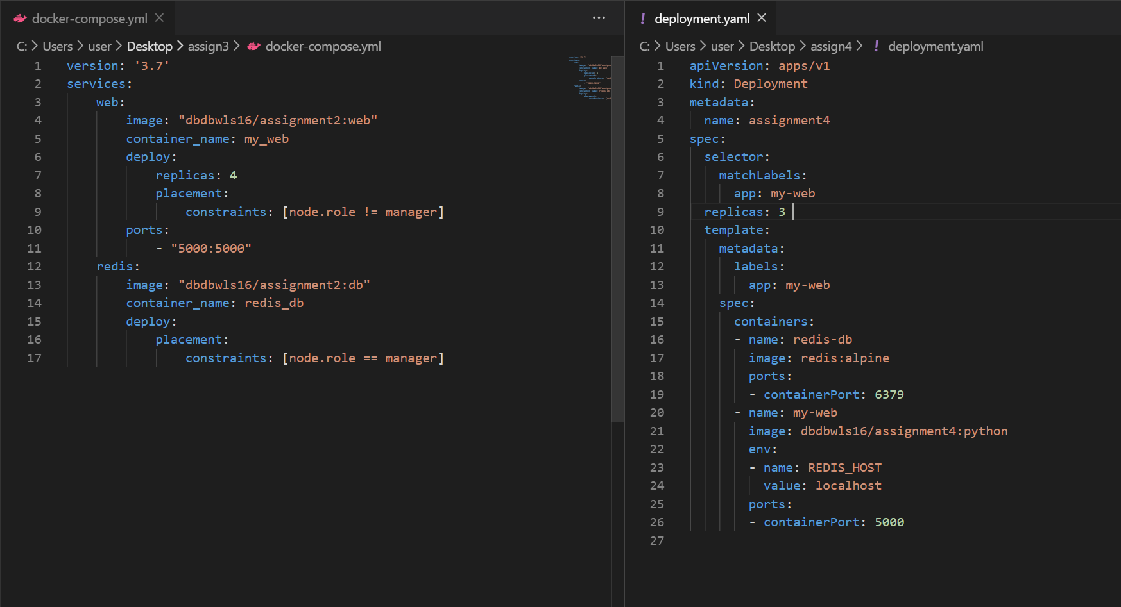Open the More Actions ellipsis menu
This screenshot has width=1121, height=607.
click(599, 18)
